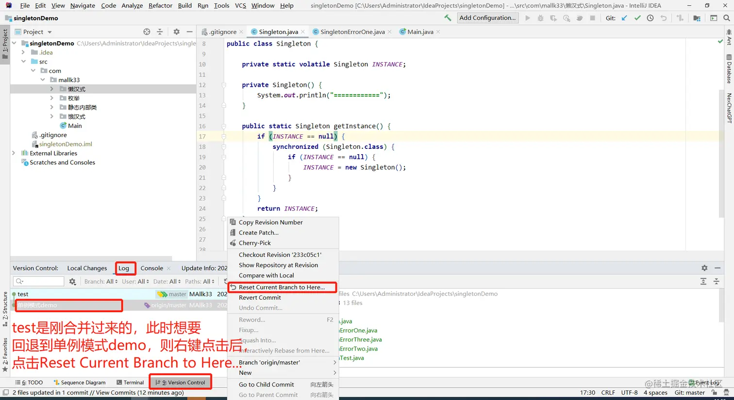Screen dimensions: 734x400
Task: Toggle the Database panel on the right edge
Action: (731, 70)
